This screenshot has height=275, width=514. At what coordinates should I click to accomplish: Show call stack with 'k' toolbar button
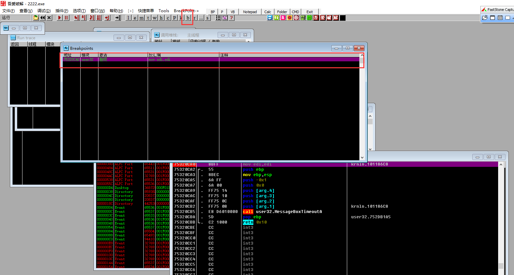(x=181, y=18)
